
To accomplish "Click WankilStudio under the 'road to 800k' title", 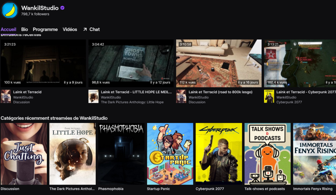I will click(x=199, y=97).
